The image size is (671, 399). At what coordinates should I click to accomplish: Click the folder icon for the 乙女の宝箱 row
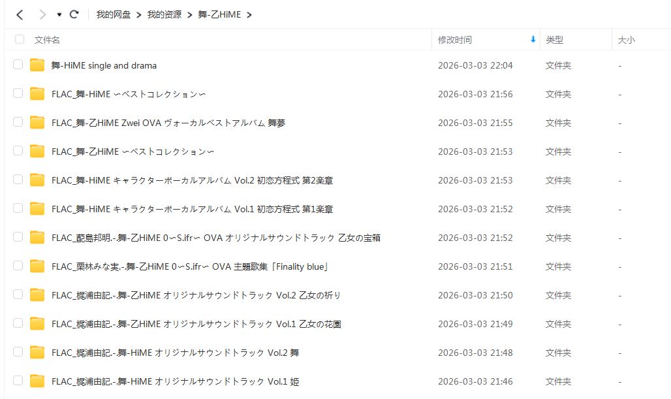(x=37, y=238)
